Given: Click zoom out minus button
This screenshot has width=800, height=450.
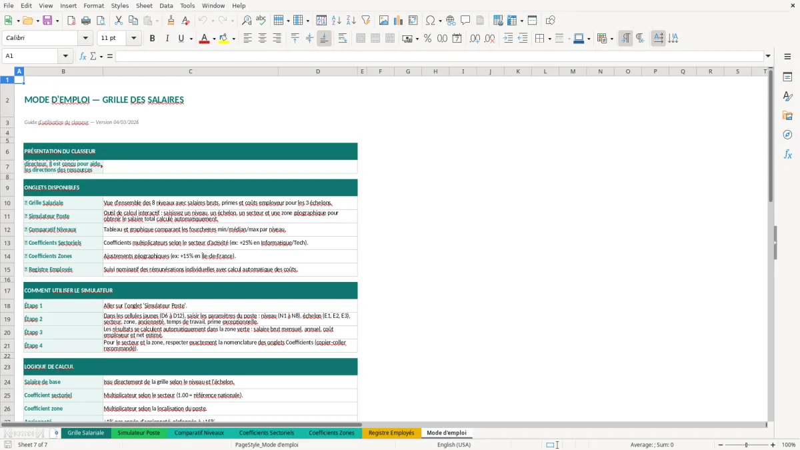Looking at the screenshot, I should (719, 445).
